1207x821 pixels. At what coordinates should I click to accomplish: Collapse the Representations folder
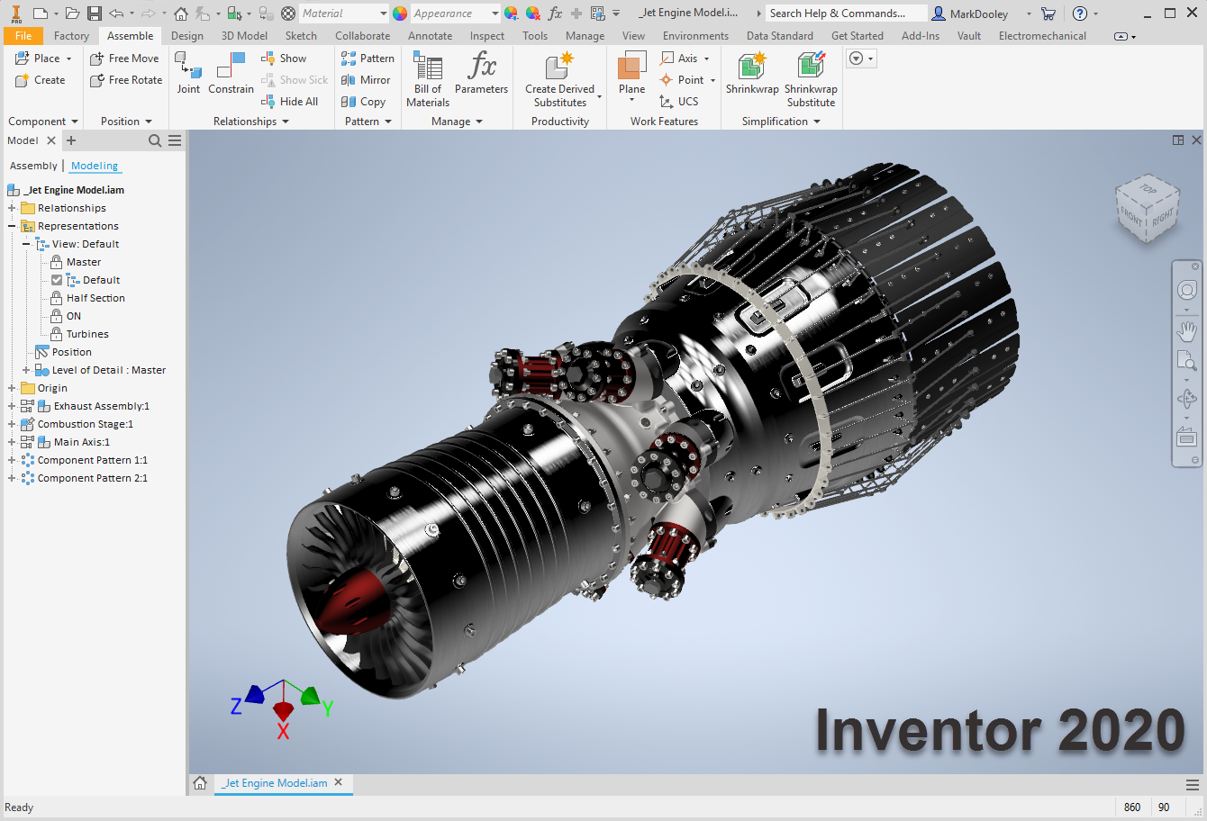coord(13,226)
